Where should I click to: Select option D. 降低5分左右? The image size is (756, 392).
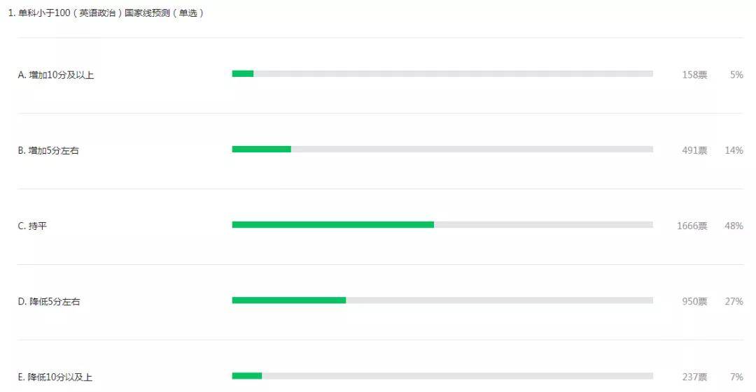click(x=49, y=302)
